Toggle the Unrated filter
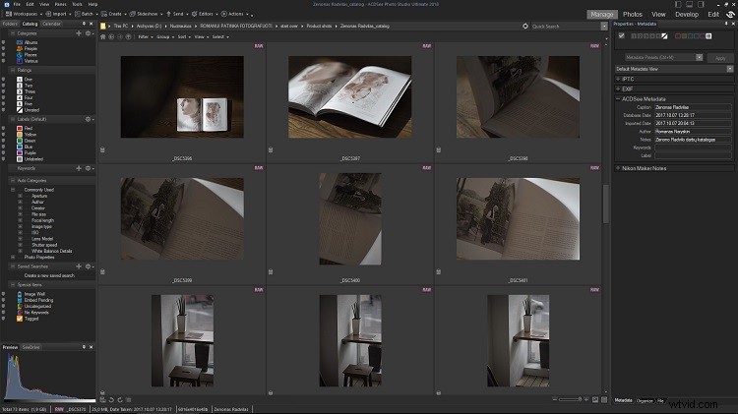Viewport: 738px width, 414px height. (x=3, y=110)
